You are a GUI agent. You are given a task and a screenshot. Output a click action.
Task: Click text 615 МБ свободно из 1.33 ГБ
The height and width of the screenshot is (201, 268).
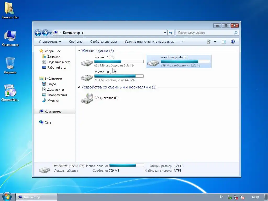(x=114, y=65)
